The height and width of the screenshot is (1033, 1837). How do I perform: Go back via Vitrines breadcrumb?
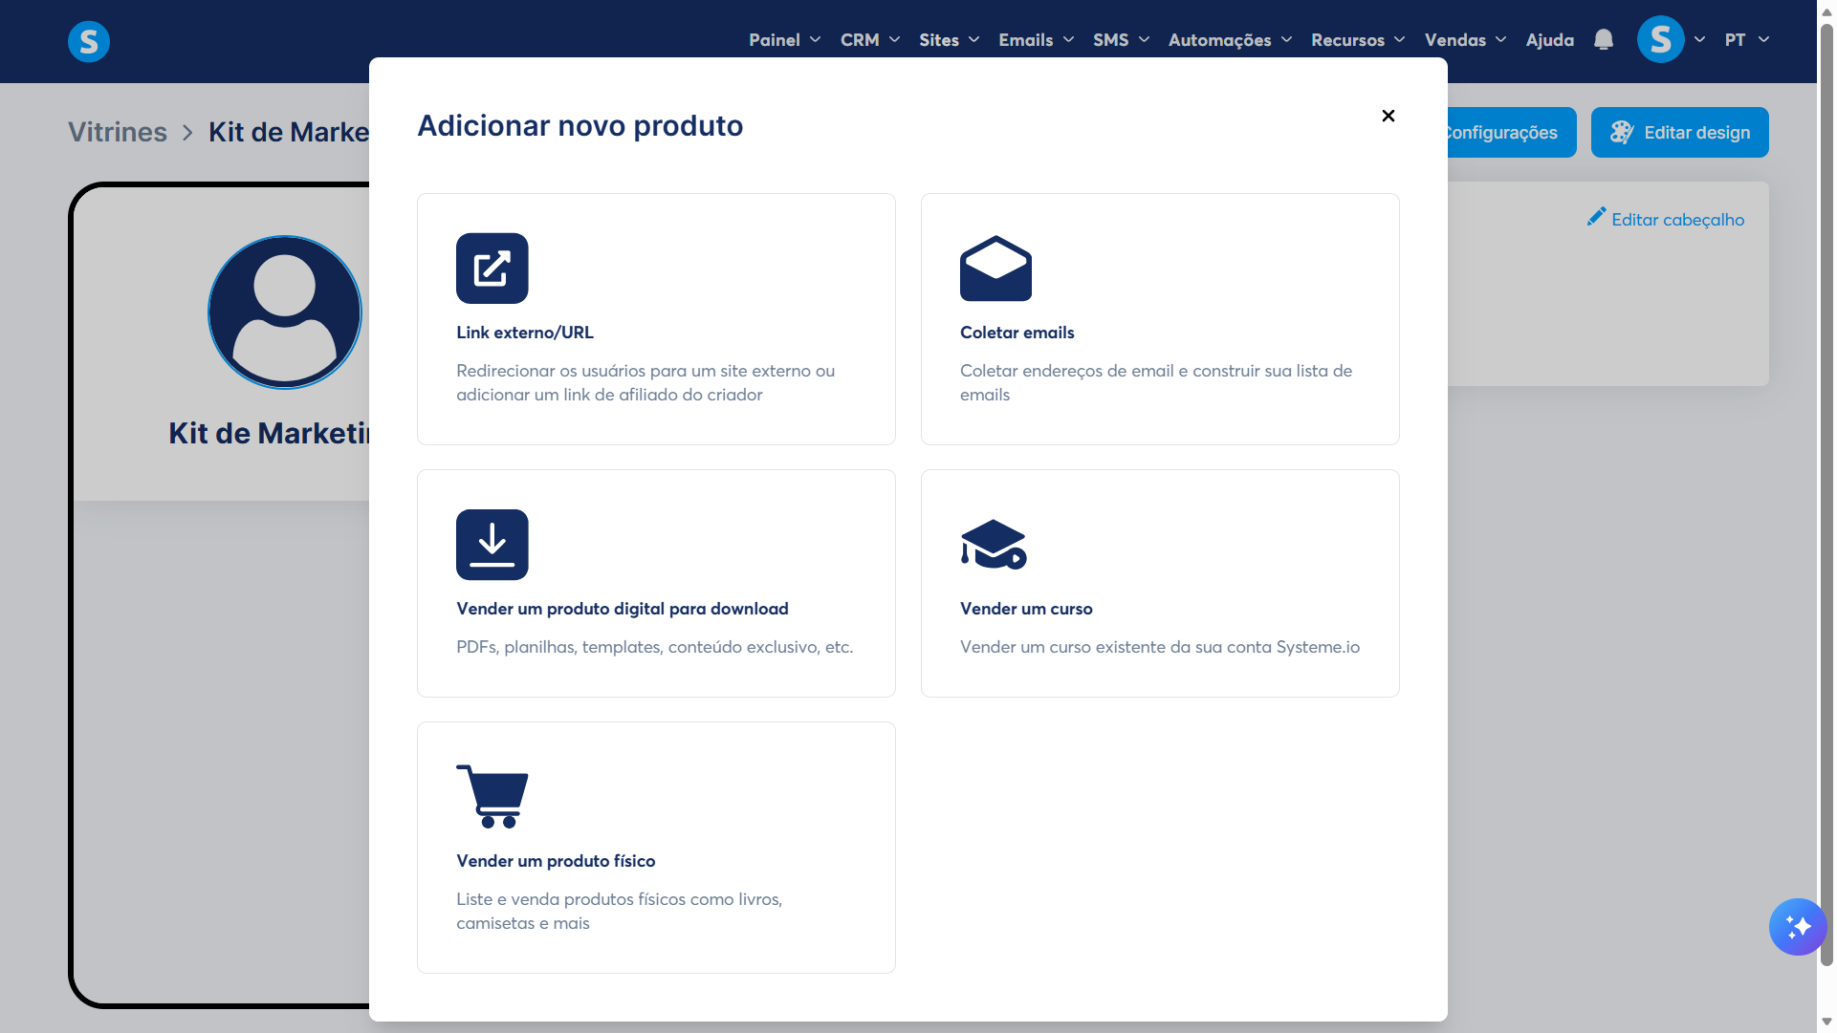point(118,132)
